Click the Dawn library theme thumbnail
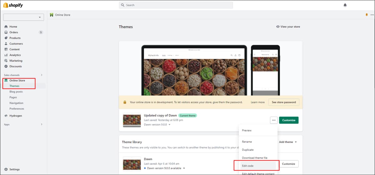The height and width of the screenshot is (175, 375). coord(132,164)
